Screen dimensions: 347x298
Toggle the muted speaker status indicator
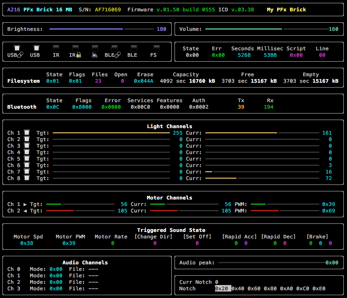[95, 48]
